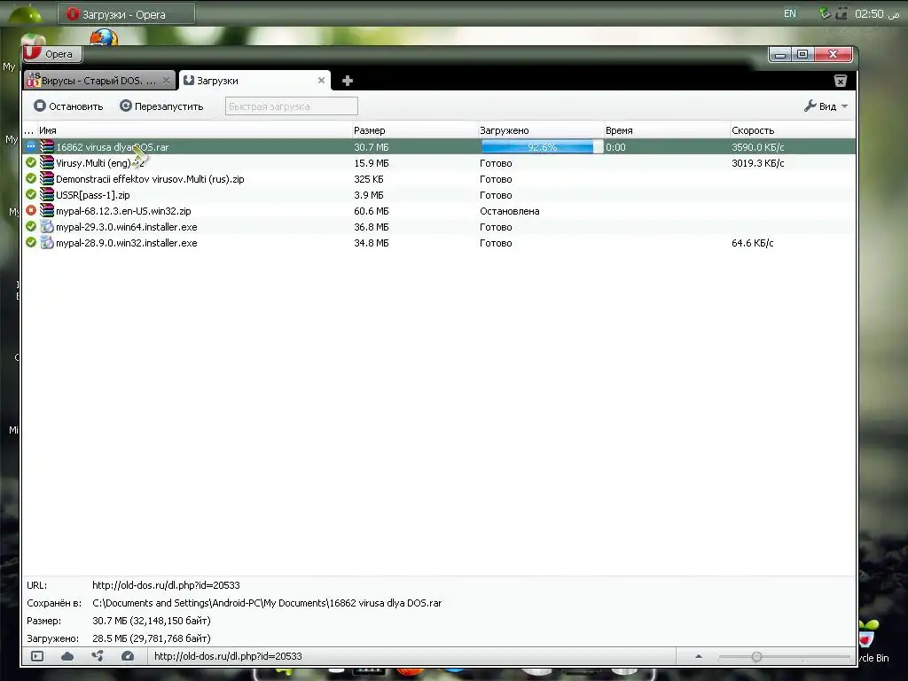908x681 pixels.
Task: Click the Перезапустить button
Action: 161,106
